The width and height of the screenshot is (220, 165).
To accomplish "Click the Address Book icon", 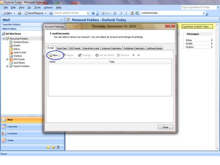I will tap(51, 13).
